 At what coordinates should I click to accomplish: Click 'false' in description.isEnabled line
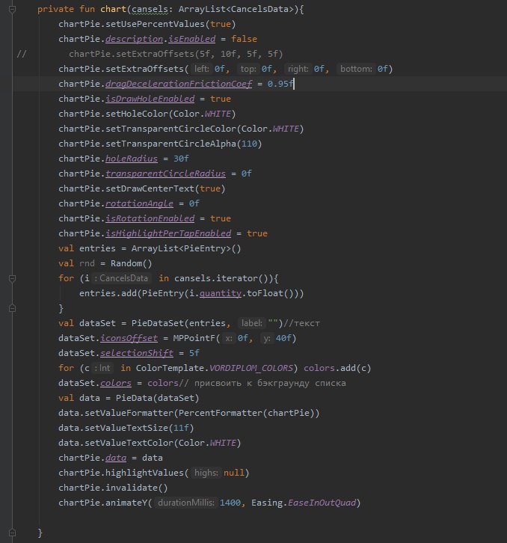pyautogui.click(x=244, y=39)
